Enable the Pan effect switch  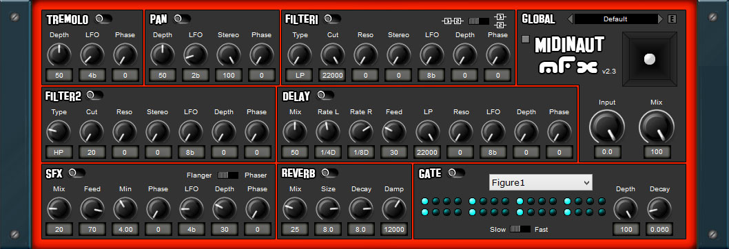coord(182,19)
